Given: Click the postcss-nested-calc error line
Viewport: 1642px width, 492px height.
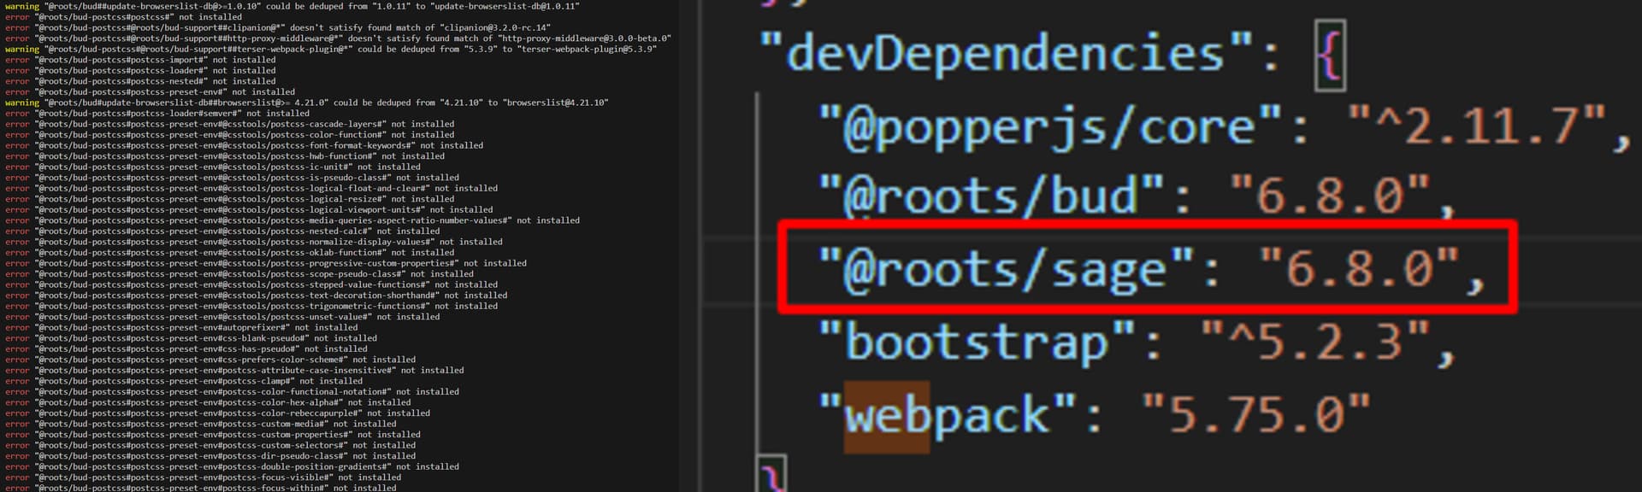Looking at the screenshot, I should (222, 231).
